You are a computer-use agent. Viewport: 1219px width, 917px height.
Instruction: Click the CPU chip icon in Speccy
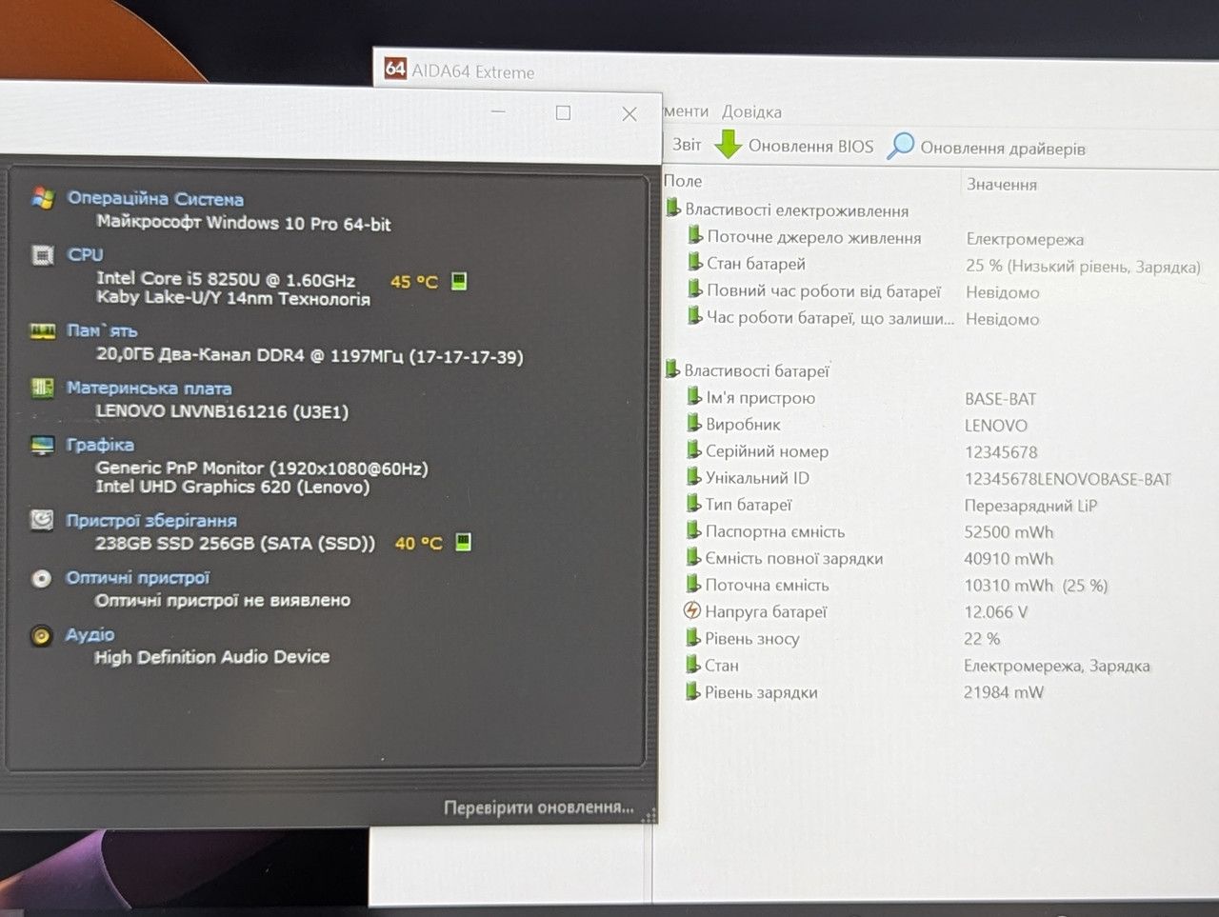(x=42, y=255)
